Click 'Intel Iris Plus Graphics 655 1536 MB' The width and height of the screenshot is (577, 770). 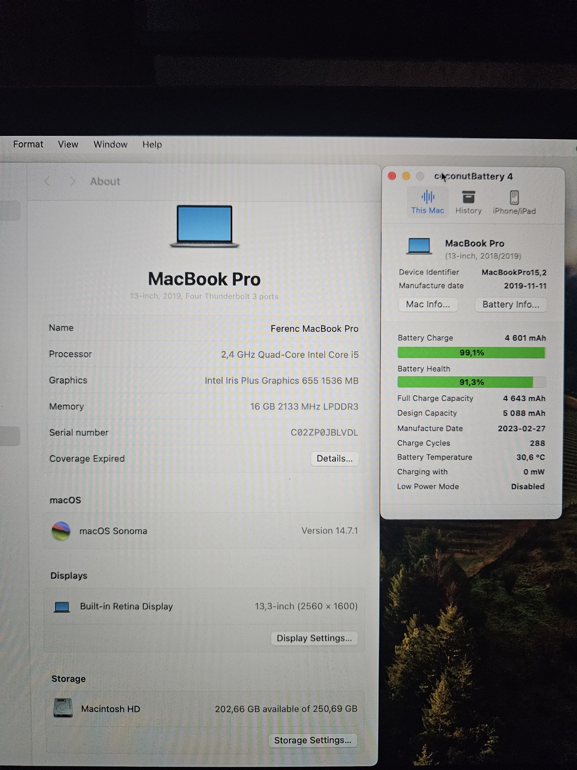point(282,381)
